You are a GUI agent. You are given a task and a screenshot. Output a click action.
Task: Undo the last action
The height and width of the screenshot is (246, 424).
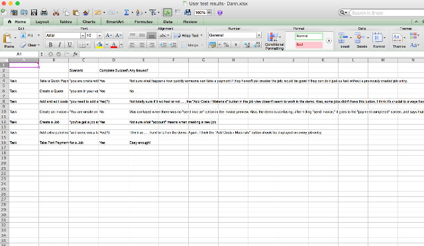click(x=98, y=13)
